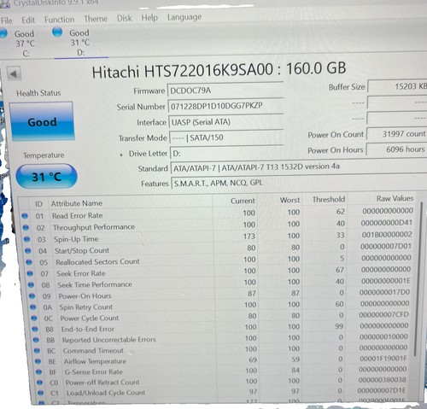The height and width of the screenshot is (409, 427).
Task: Select the Throughput Performance attribute name
Action: [x=94, y=227]
